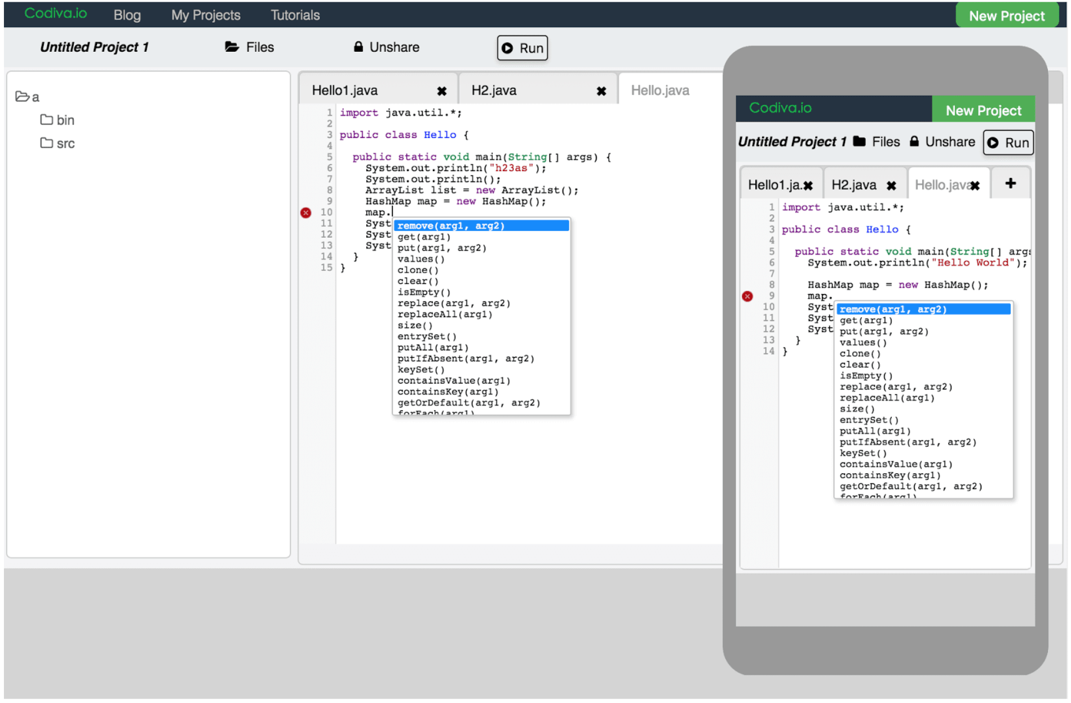Click the error indicator beside mobile line 9
The height and width of the screenshot is (703, 1071).
(x=747, y=296)
